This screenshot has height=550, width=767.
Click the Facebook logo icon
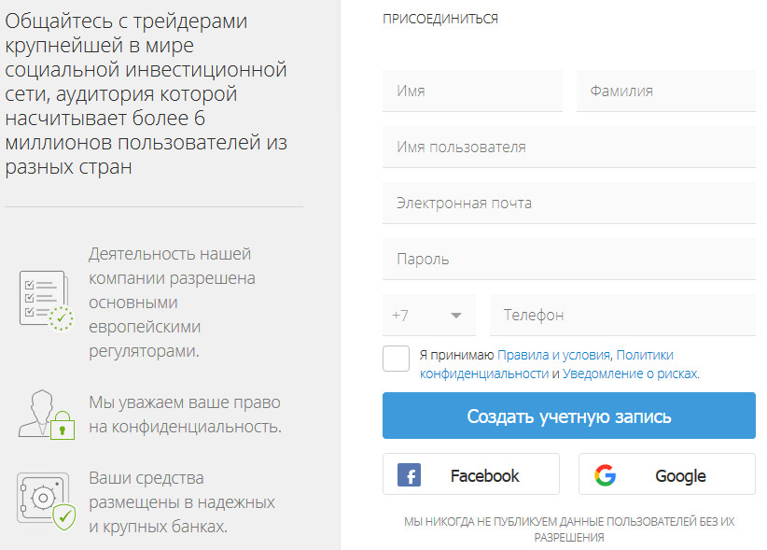point(409,475)
